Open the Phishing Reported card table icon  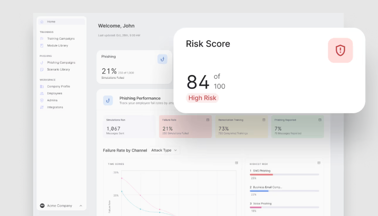[320, 120]
